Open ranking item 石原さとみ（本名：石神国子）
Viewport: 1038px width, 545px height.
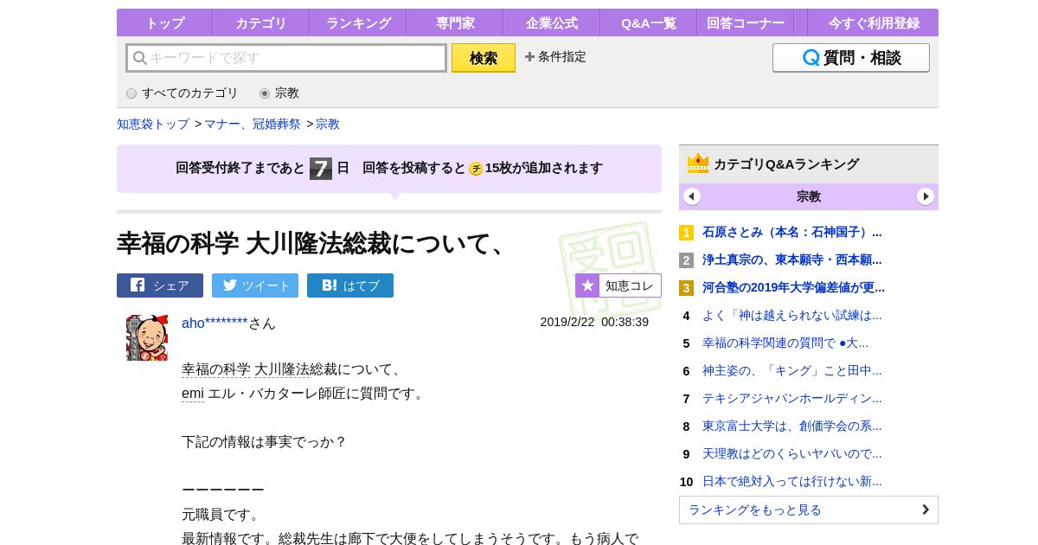click(792, 232)
